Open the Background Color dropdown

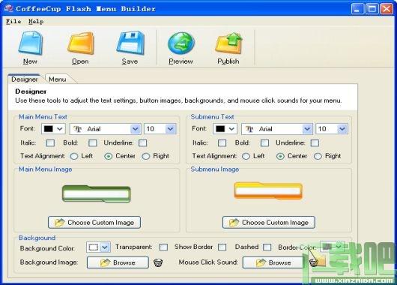point(98,247)
